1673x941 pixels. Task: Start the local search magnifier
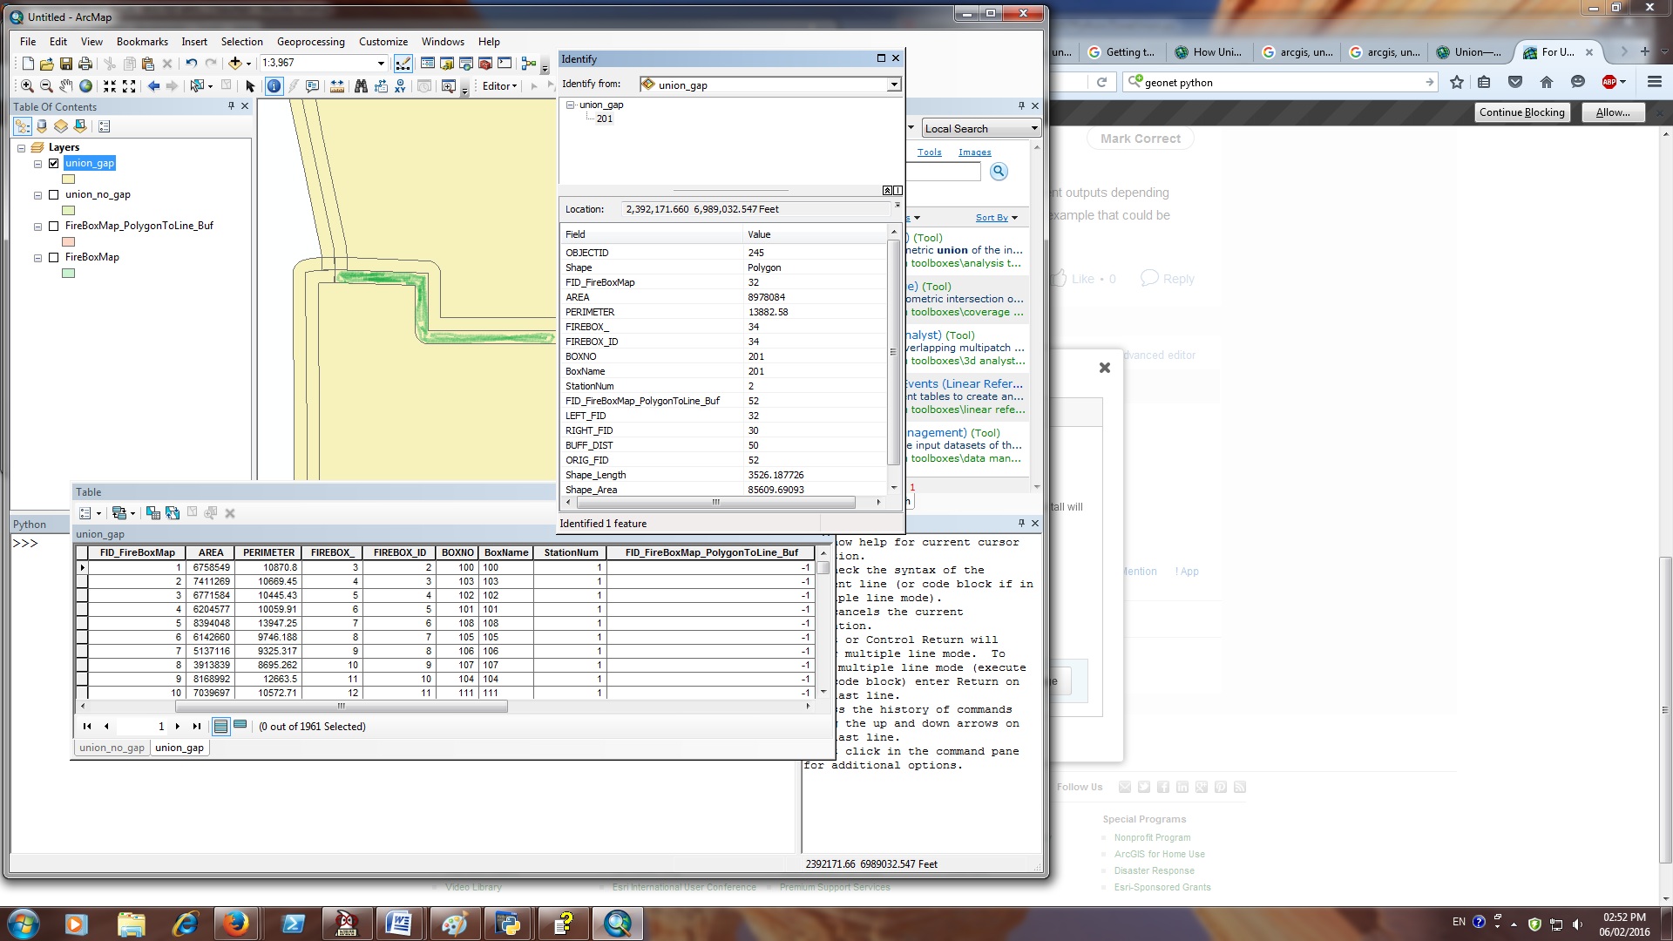click(x=999, y=172)
